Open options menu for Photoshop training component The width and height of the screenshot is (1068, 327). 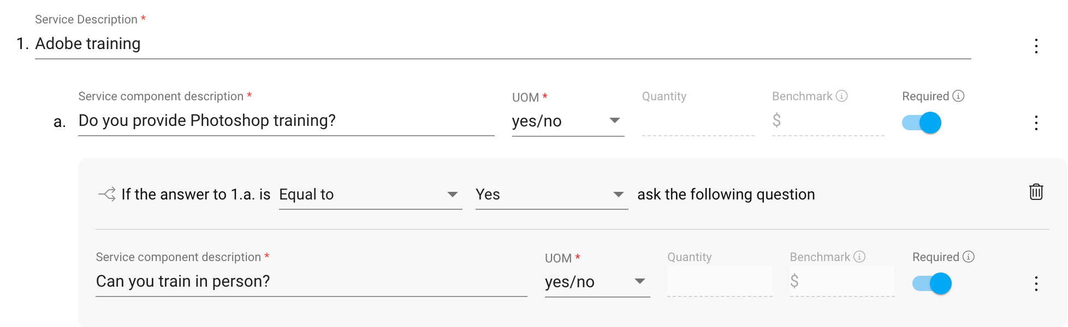[1036, 123]
